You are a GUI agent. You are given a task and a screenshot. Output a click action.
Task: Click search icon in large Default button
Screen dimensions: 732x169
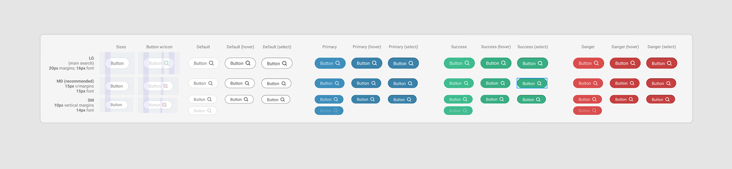[211, 63]
